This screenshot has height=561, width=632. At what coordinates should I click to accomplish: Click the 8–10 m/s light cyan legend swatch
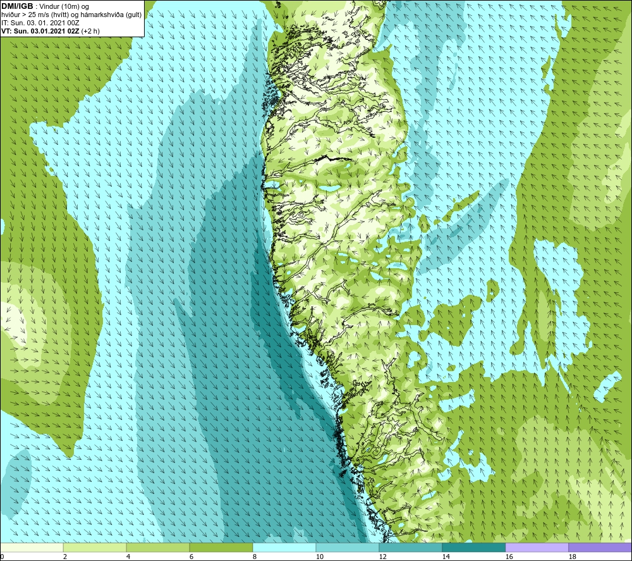coord(284,547)
